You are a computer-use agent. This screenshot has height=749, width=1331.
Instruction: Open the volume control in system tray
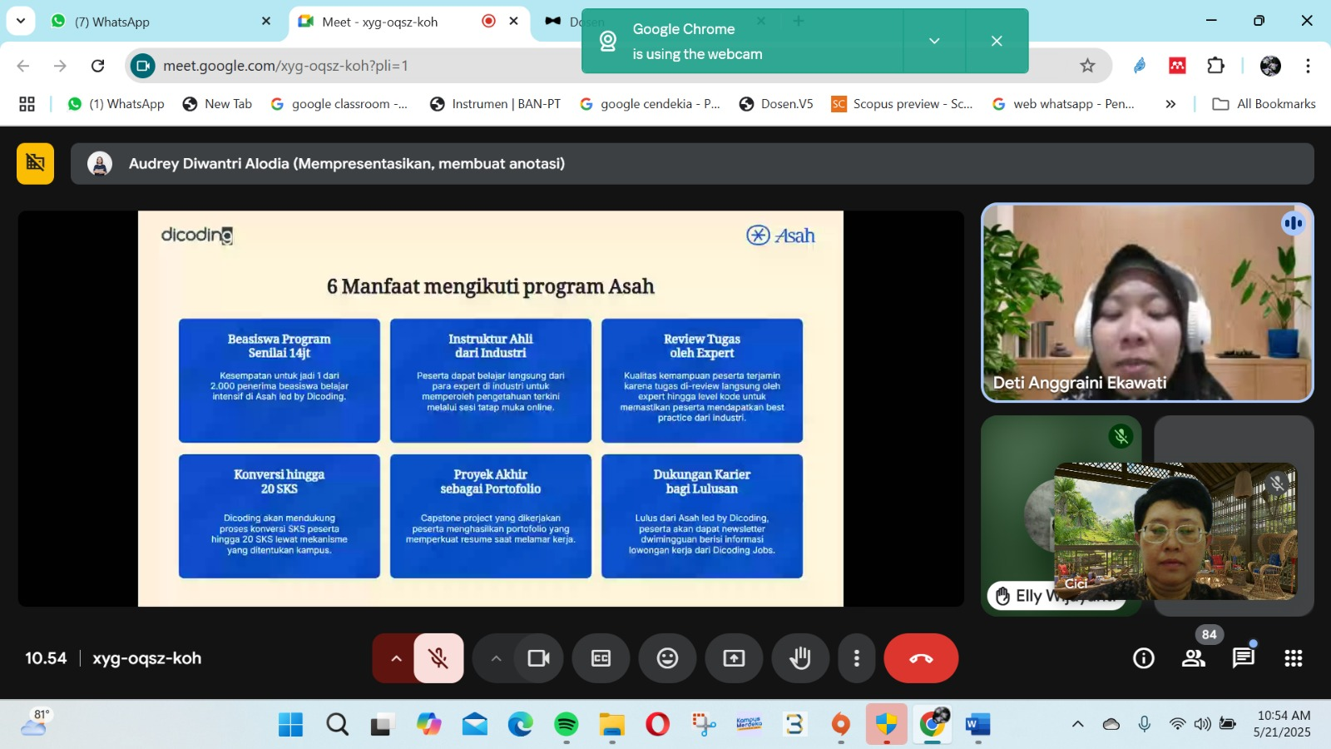click(x=1202, y=724)
